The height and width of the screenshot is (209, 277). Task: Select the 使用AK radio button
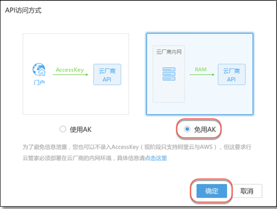point(63,129)
